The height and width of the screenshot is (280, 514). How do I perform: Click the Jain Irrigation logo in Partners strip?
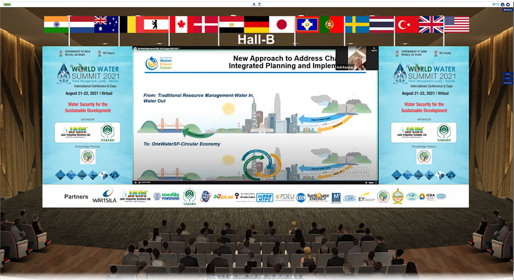point(136,196)
